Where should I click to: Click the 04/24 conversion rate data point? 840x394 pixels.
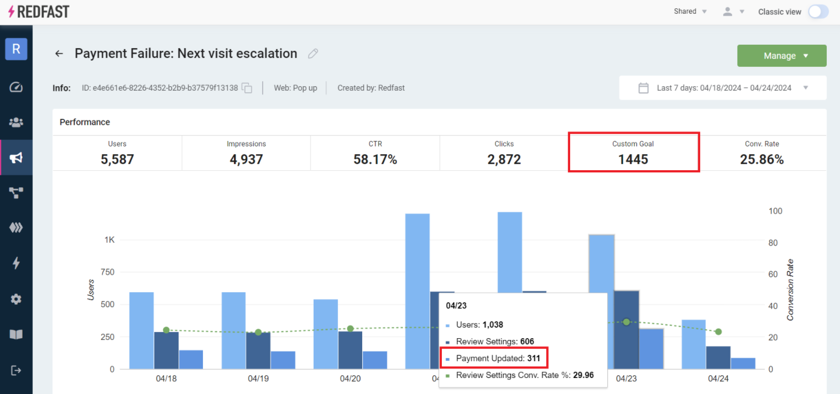pos(718,332)
